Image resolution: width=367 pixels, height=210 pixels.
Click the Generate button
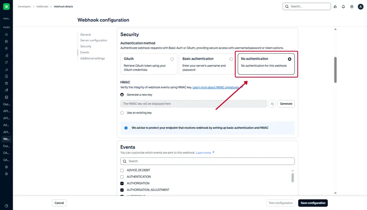(286, 104)
